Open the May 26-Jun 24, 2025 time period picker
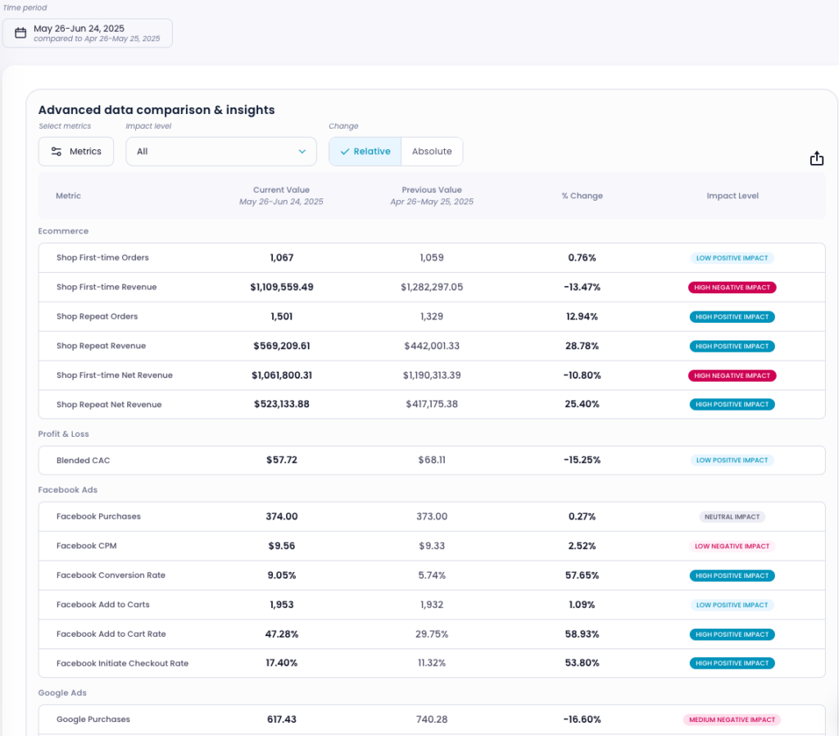This screenshot has height=736, width=839. (x=87, y=33)
